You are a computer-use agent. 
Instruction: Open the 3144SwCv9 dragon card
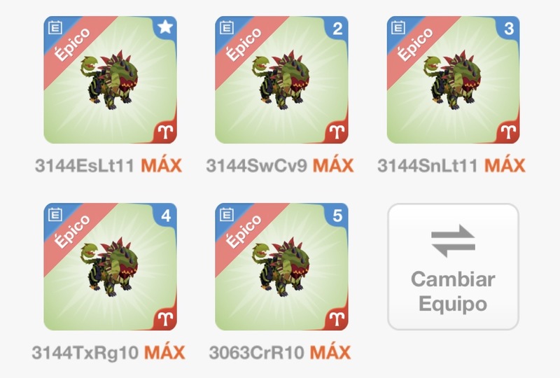[281, 80]
